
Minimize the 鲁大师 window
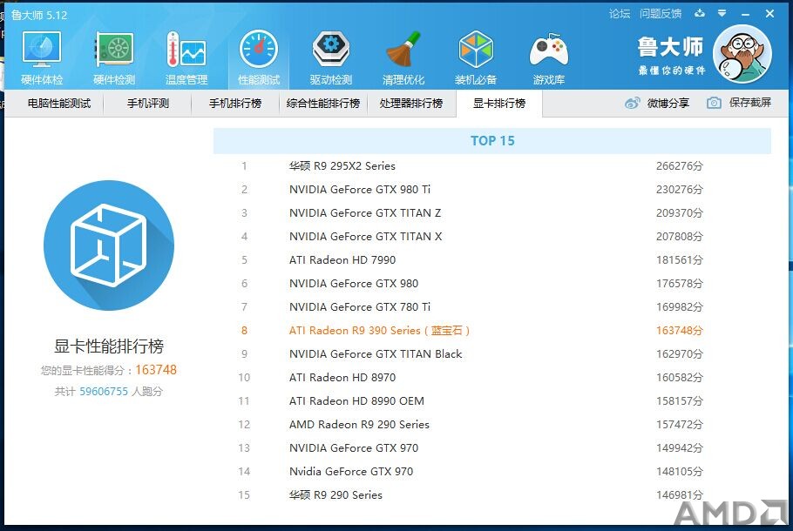tap(745, 14)
